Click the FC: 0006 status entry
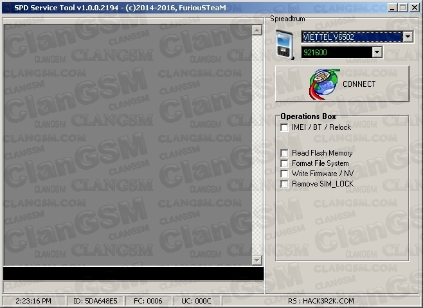Viewport: 423px width, 308px height. (148, 301)
